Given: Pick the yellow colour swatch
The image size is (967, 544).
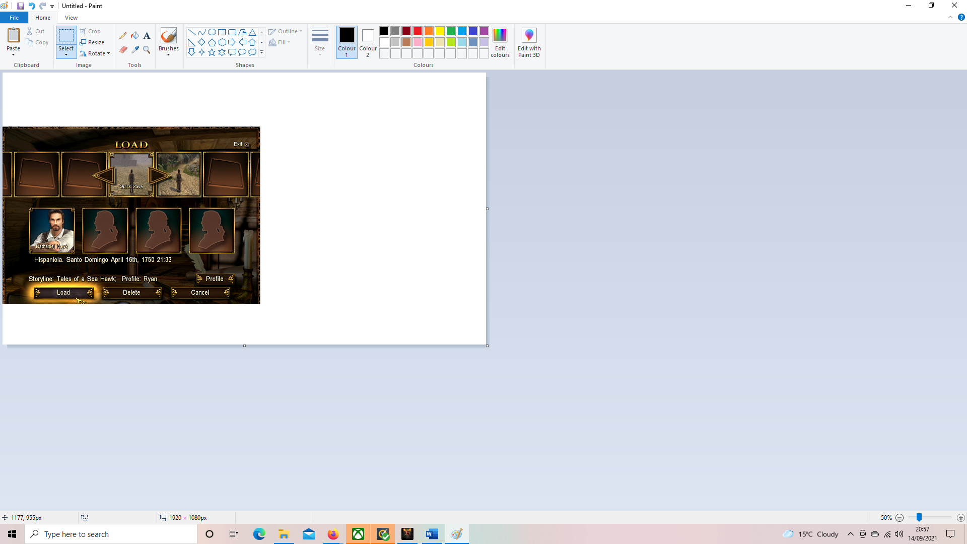Looking at the screenshot, I should click(x=440, y=31).
